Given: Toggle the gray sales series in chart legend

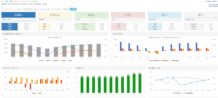Looking at the screenshot, I should [41, 61].
